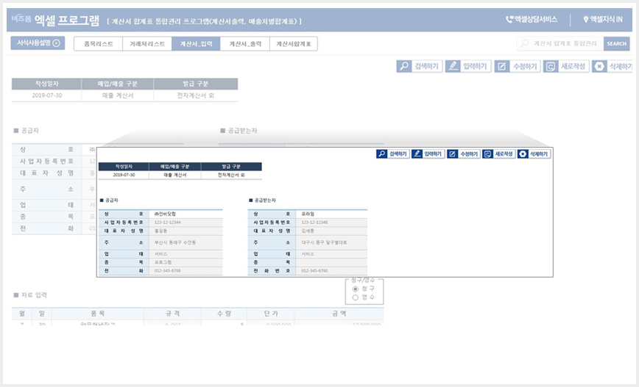Image resolution: width=639 pixels, height=387 pixels.
Task: Click 삭제하기 X button in magnified inset
Action: coord(534,154)
